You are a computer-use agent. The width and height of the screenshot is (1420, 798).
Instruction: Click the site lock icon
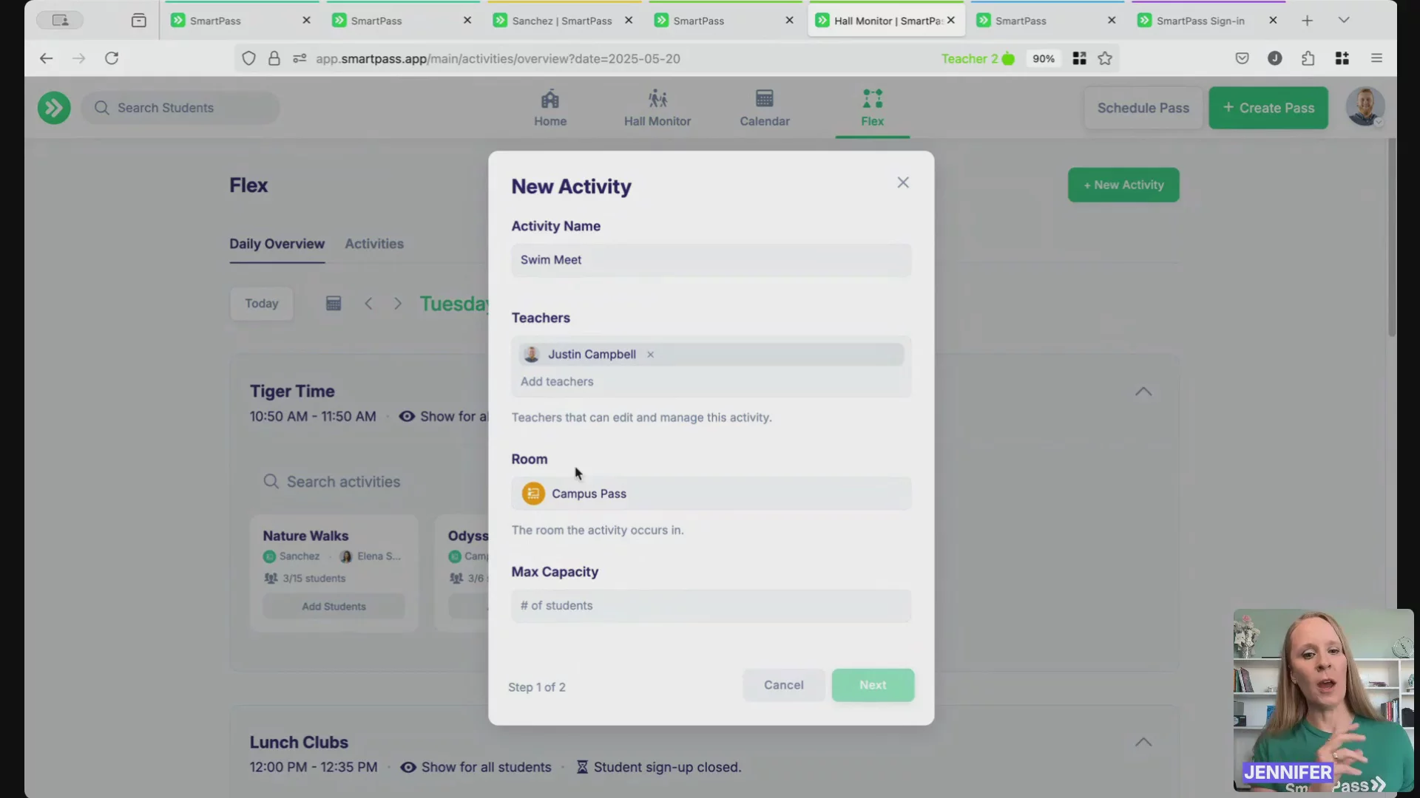click(274, 58)
